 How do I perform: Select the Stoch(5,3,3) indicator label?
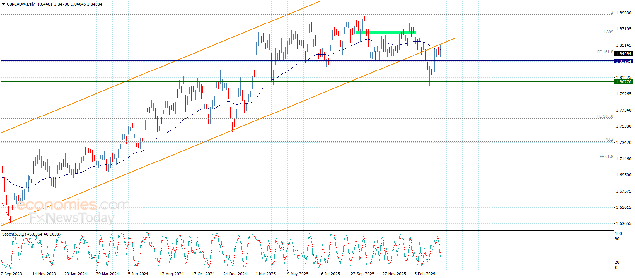click(14, 234)
